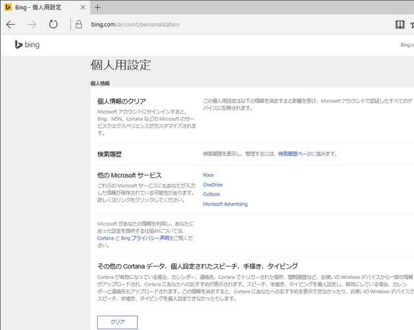Click the 検索履歴 row label
The width and height of the screenshot is (414, 330).
tap(109, 154)
